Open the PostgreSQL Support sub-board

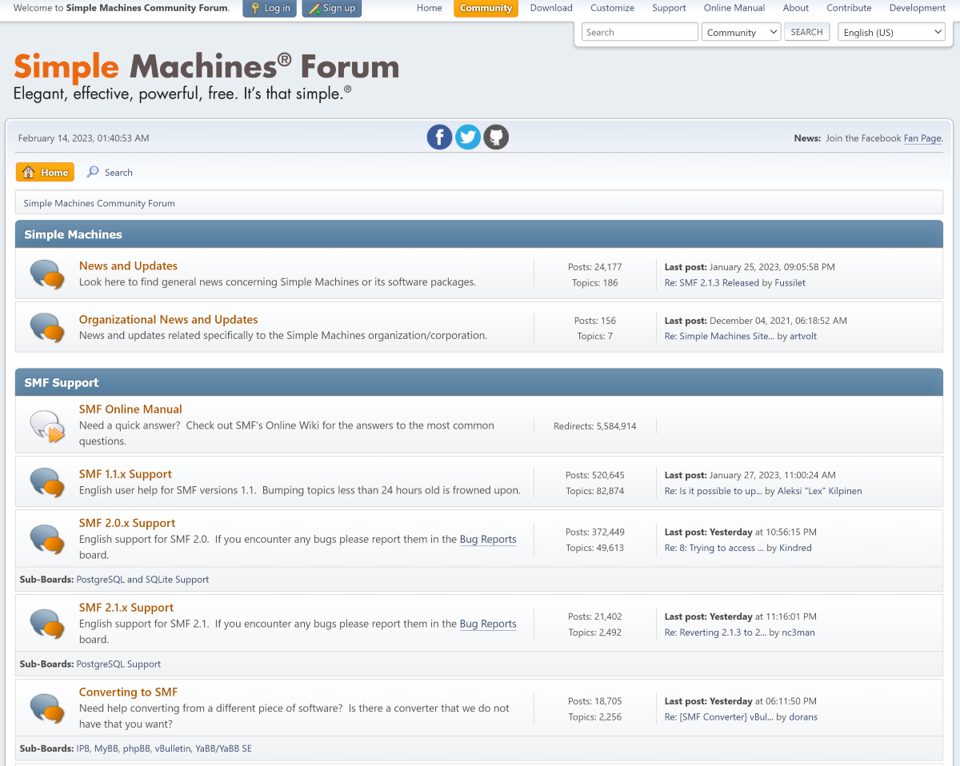tap(118, 664)
